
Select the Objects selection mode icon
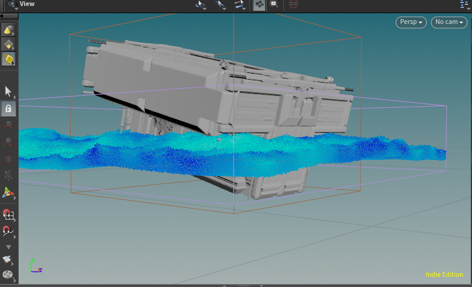pyautogui.click(x=8, y=30)
